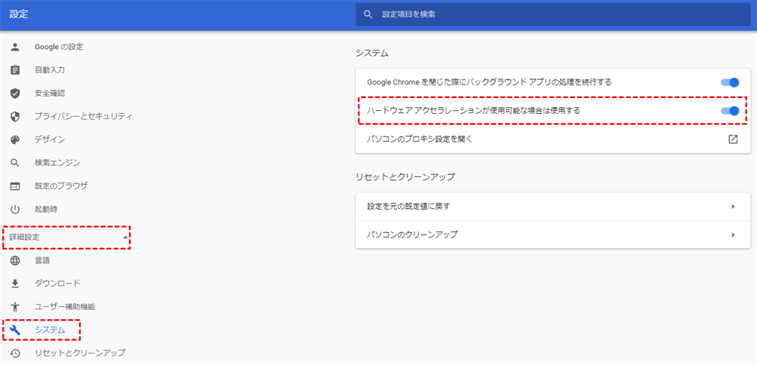The image size is (757, 365).
Task: Click the リセットとクリーンアップ section heading
Action: [405, 177]
